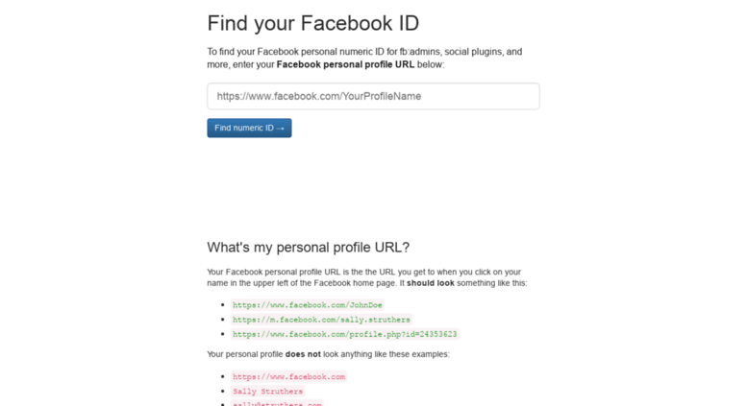Select the profile.php?id=24353623 example URL
Viewport: 747px width, 406px height.
tap(344, 334)
